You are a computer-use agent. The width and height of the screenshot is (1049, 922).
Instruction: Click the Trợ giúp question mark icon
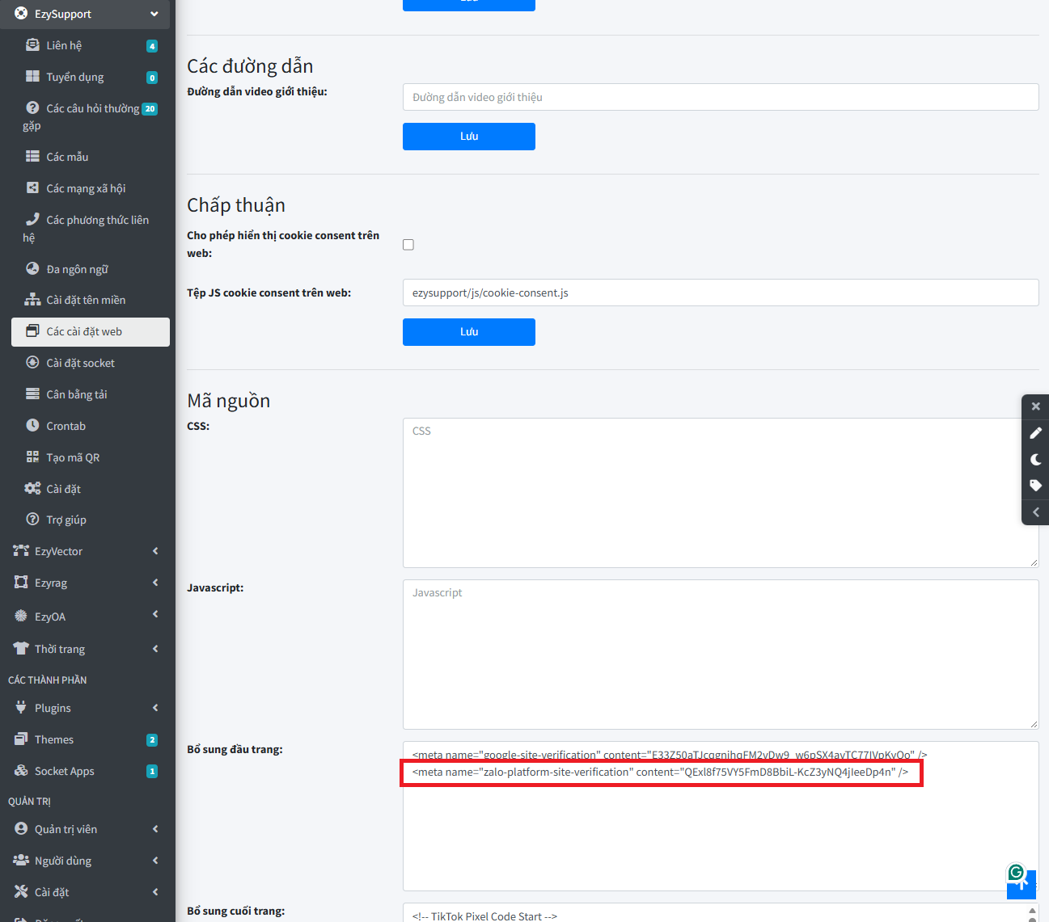[x=32, y=519]
